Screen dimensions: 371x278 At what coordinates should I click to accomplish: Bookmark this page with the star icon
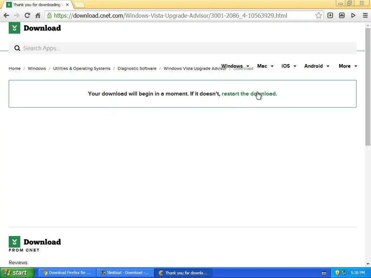[x=318, y=16]
